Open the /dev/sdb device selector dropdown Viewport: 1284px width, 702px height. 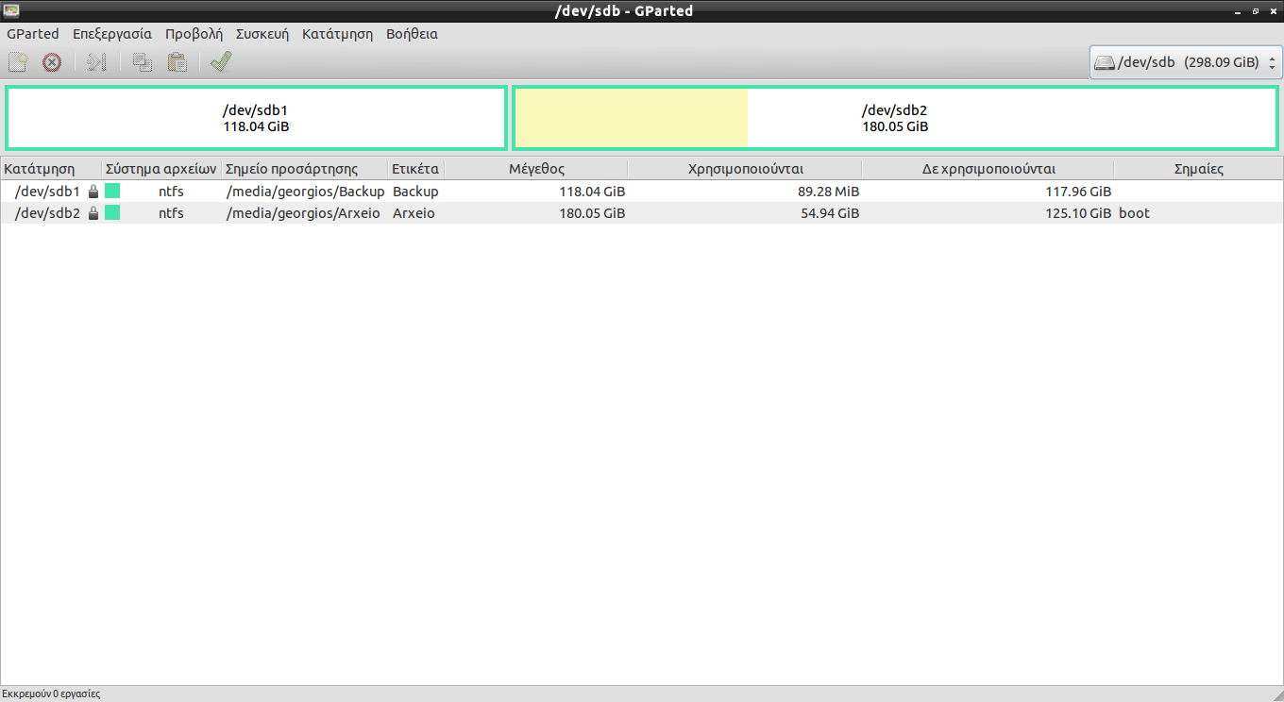click(x=1186, y=62)
